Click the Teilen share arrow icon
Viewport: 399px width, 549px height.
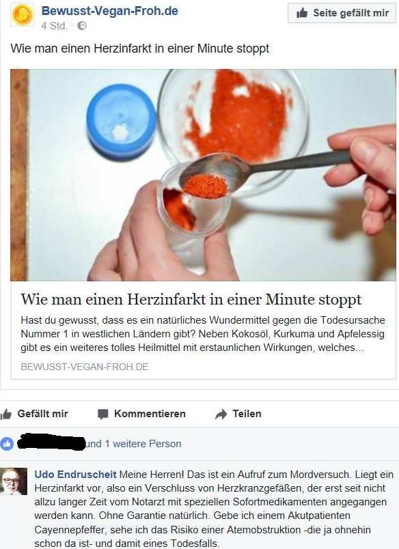[x=221, y=414]
